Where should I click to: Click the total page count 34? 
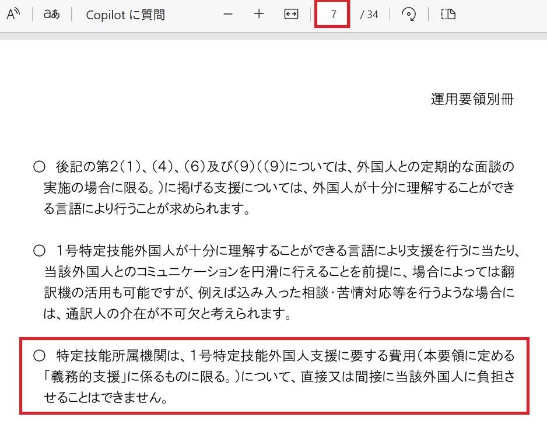[369, 15]
